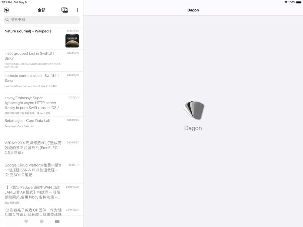303x227 pixels.
Task: Click the 2020/1/7 date on Google Cloud bookmark
Action: (x=73, y=165)
